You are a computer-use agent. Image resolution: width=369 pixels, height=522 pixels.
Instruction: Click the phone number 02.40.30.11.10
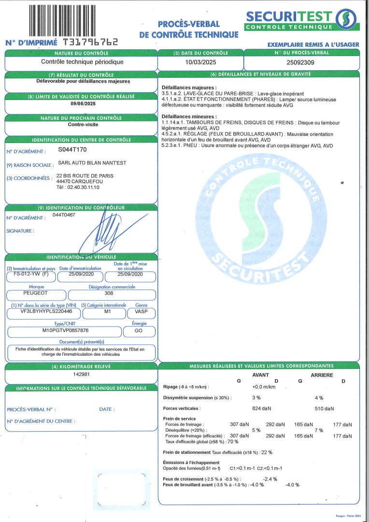pos(83,188)
